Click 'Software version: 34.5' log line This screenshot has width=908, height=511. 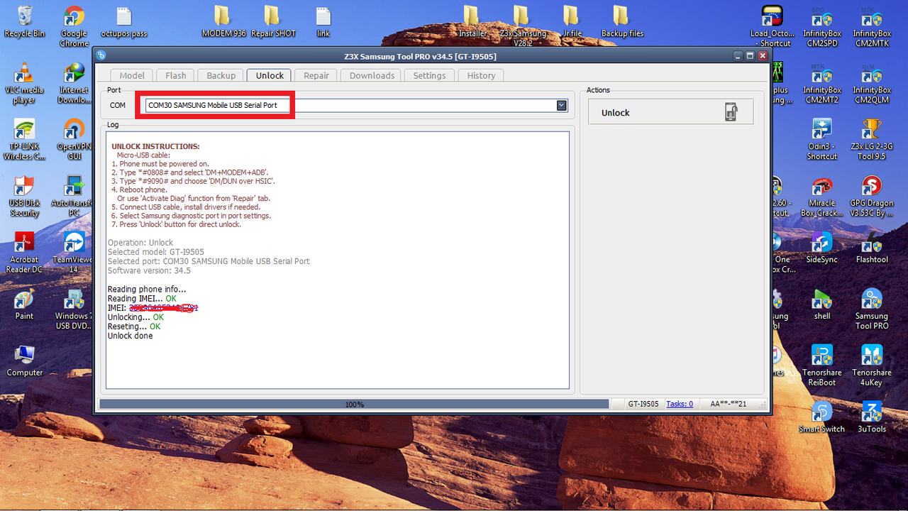click(149, 270)
